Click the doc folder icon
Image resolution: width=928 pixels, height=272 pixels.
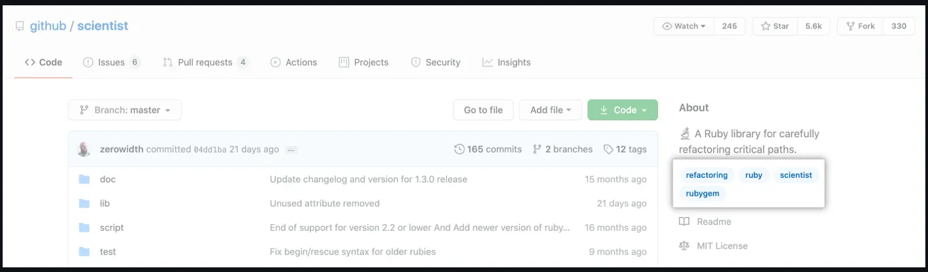click(x=84, y=179)
